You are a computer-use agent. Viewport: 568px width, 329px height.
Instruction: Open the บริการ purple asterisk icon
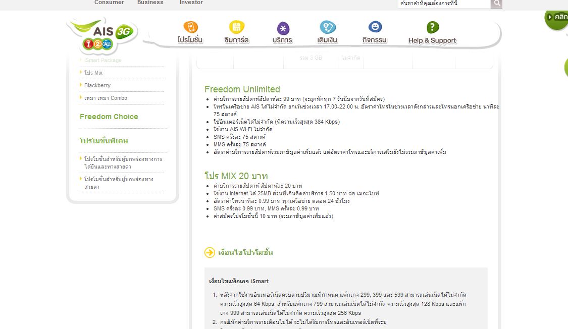(283, 28)
